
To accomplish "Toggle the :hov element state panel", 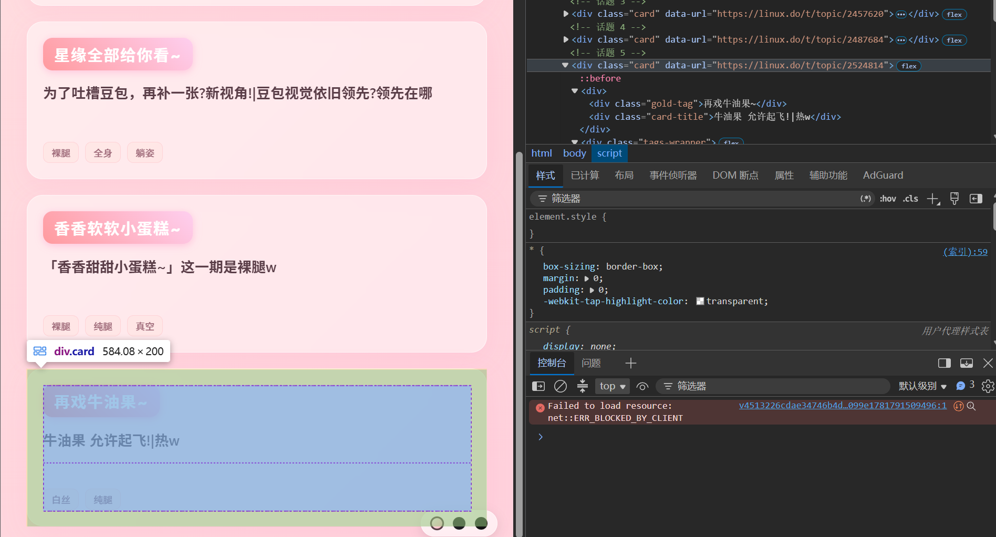I will pyautogui.click(x=888, y=199).
